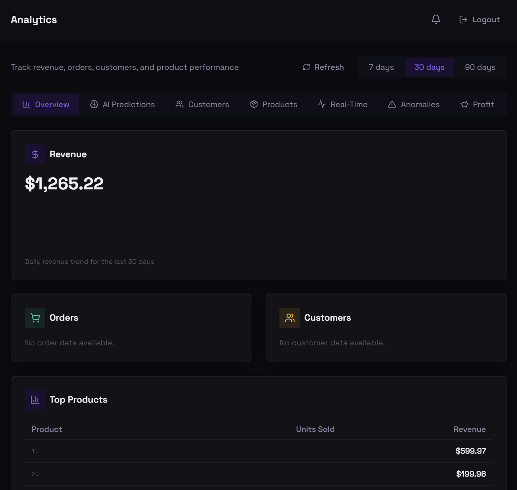Switch to the AI Predictions tab
The image size is (517, 490).
(122, 104)
